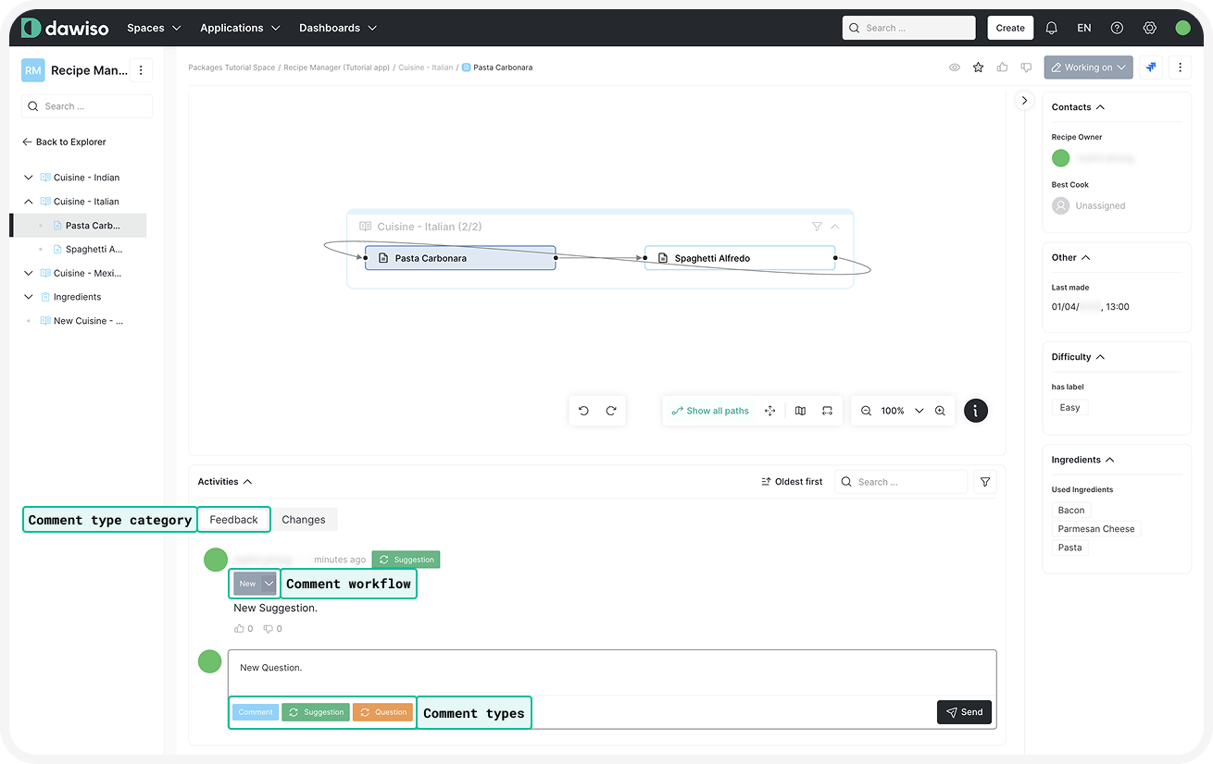This screenshot has width=1213, height=764.
Task: Zoom in the diagram with plus magnifier
Action: (940, 411)
